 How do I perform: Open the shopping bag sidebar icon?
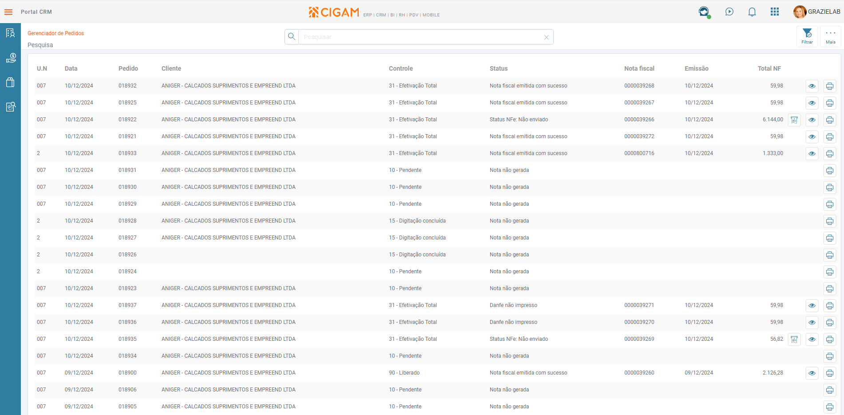[x=10, y=82]
